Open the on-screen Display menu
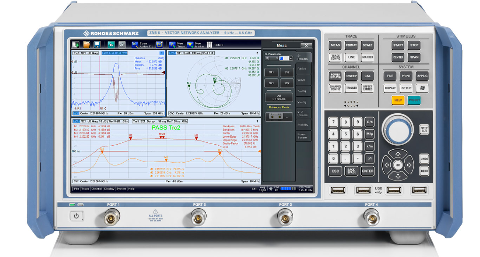Viewport: 480px width, 257px height. [109, 189]
